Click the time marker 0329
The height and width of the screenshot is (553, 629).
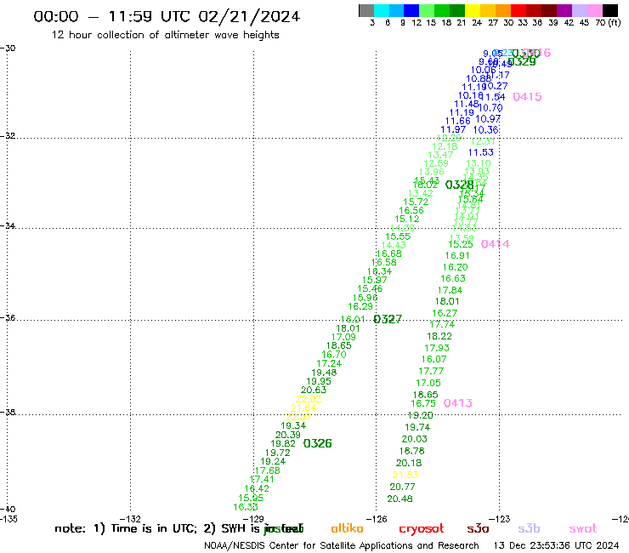pyautogui.click(x=522, y=61)
